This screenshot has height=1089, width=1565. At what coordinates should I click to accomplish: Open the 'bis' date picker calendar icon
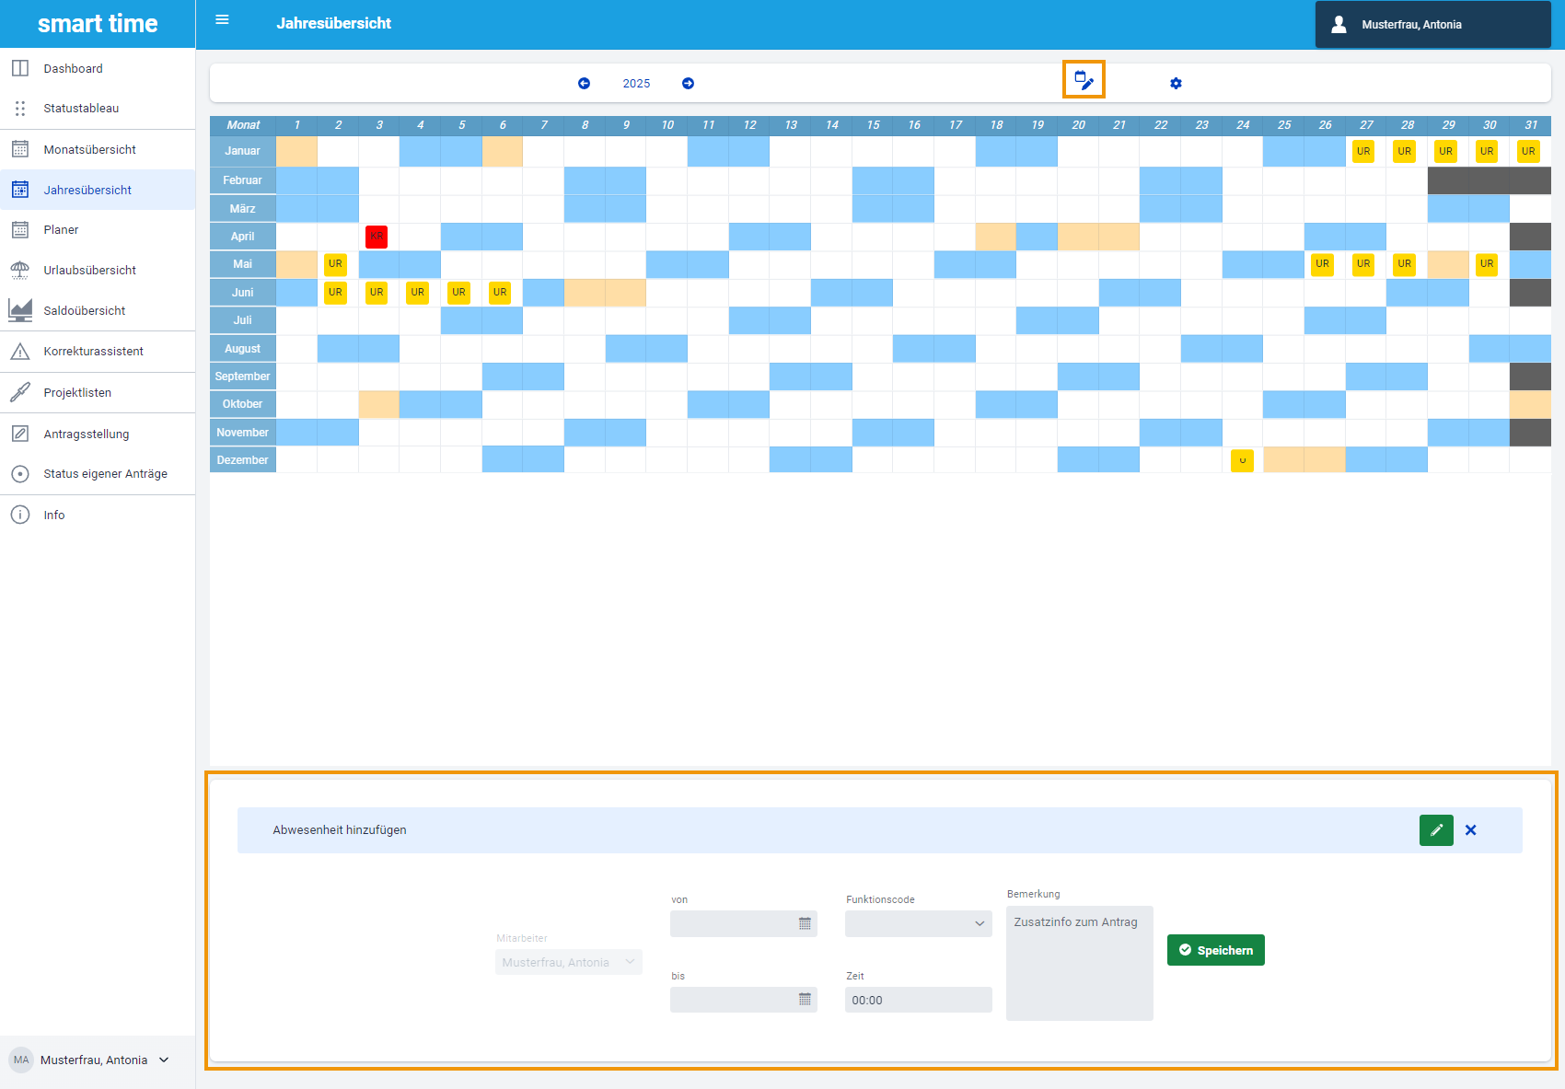[805, 1000]
